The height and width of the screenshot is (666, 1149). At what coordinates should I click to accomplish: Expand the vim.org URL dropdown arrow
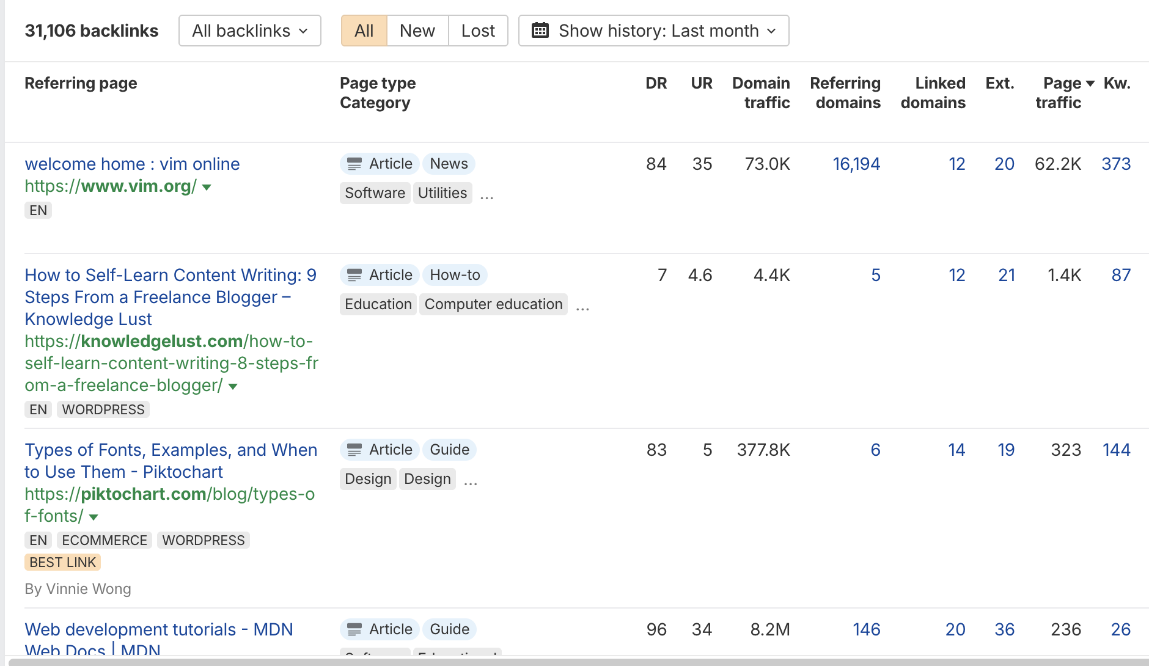pos(207,188)
